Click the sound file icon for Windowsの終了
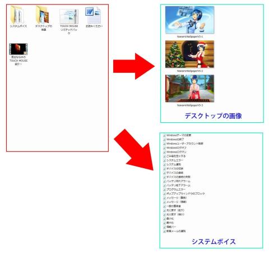269x254 pixels. [x=164, y=140]
